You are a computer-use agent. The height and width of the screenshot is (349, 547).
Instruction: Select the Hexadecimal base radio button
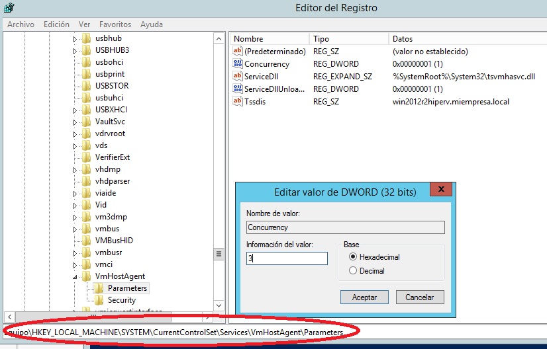(353, 257)
